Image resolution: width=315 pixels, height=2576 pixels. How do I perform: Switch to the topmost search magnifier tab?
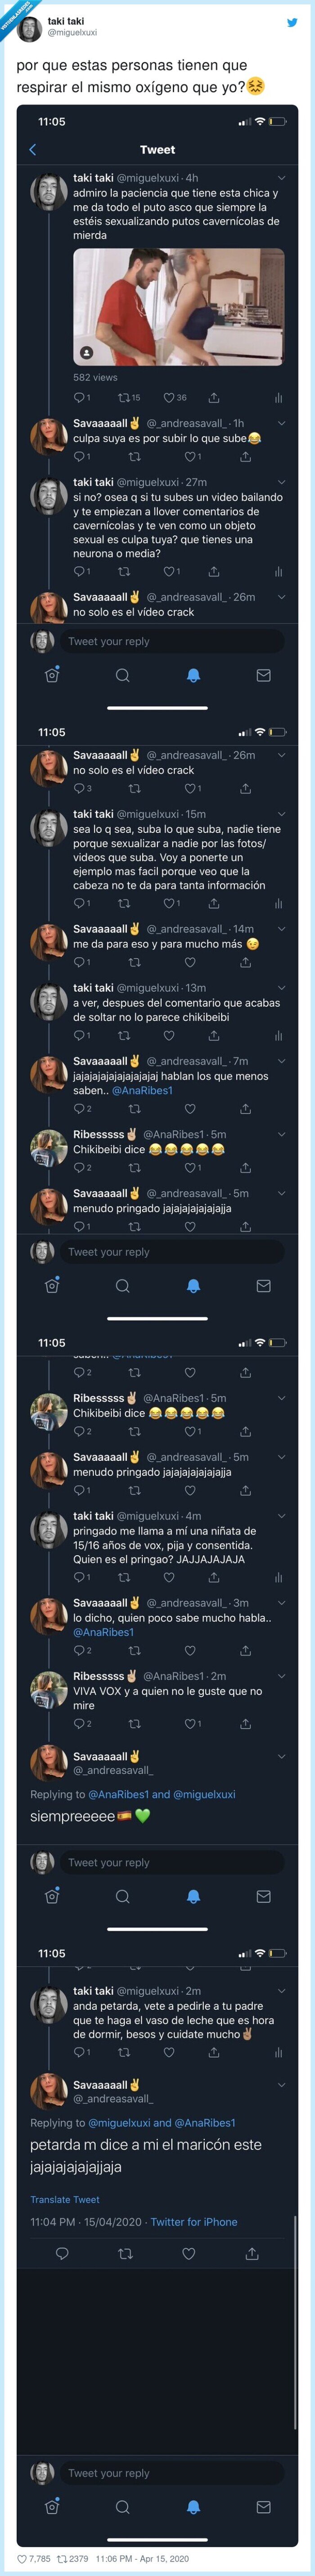tap(122, 675)
